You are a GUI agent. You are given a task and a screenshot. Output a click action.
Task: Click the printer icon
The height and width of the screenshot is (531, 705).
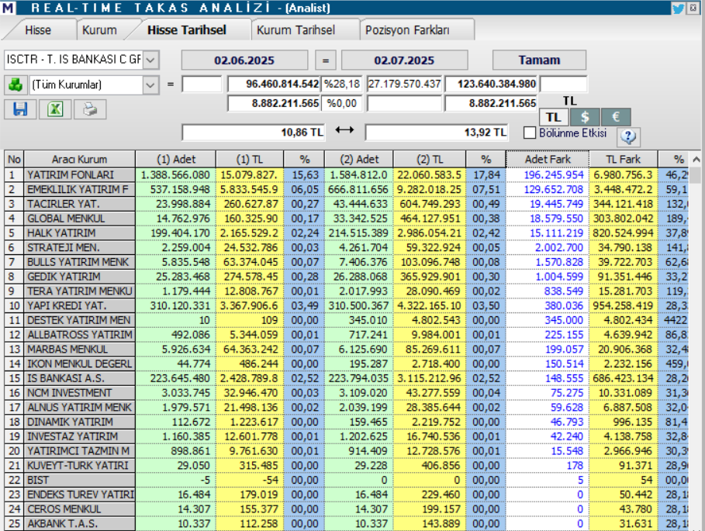(x=90, y=109)
